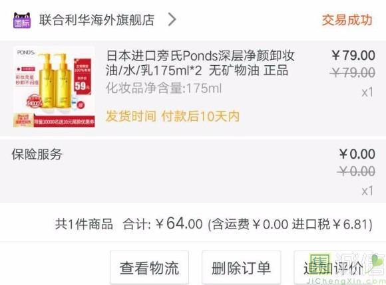Tap the 进口税 ¥6.81 import tax detail
Screen dimensions: 386x285
click(332, 224)
